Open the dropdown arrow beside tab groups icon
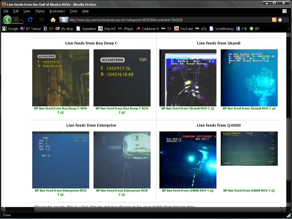The height and width of the screenshot is (219, 292). point(289,11)
